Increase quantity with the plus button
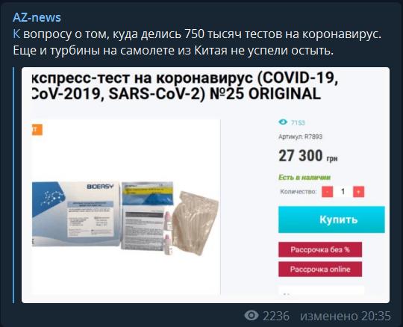This screenshot has height=327, width=403. [358, 192]
